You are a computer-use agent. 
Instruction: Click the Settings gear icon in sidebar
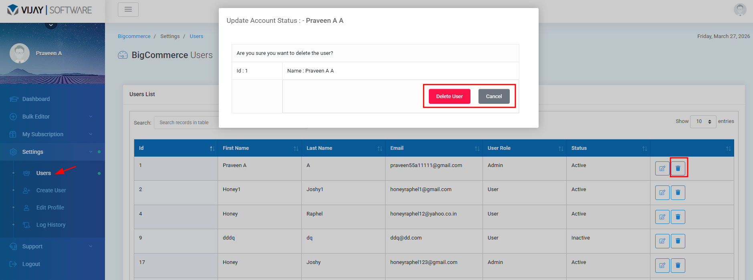(x=13, y=152)
